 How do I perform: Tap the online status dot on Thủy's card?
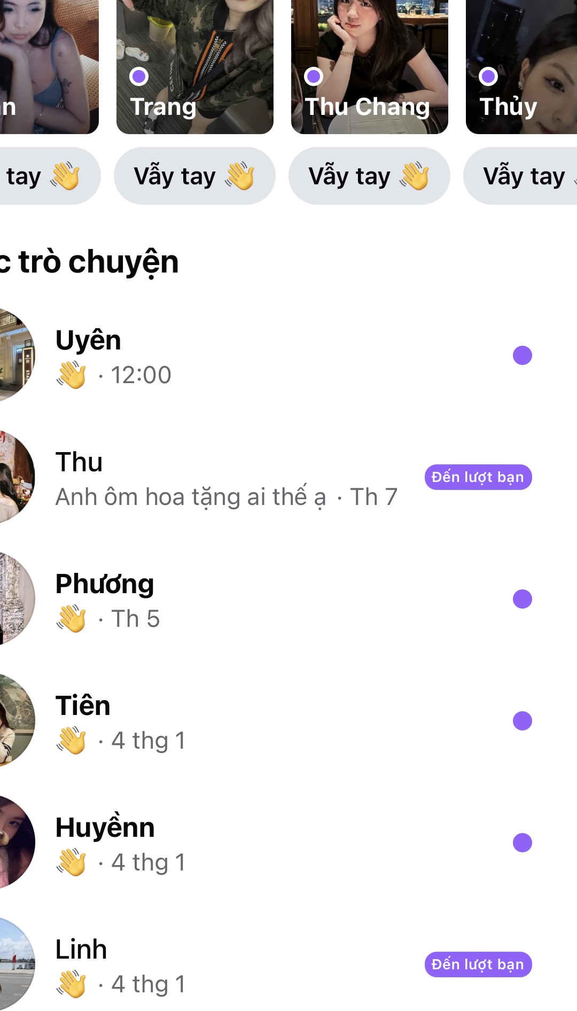coord(488,76)
